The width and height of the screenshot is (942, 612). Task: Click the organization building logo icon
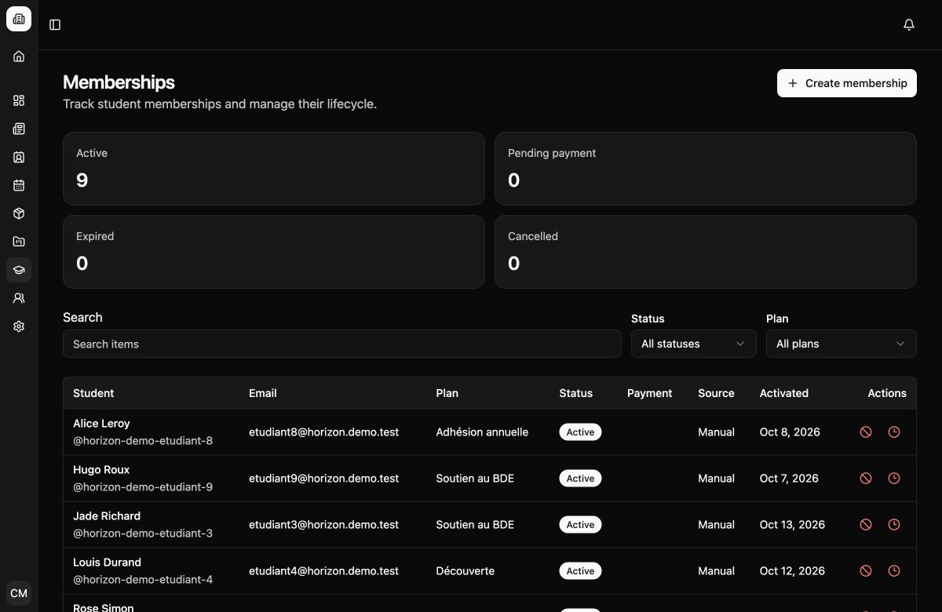point(19,19)
